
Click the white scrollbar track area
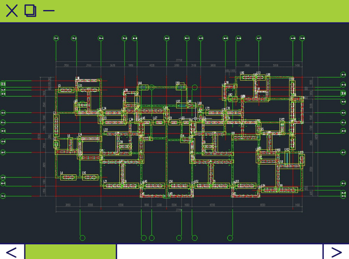pos(219,252)
